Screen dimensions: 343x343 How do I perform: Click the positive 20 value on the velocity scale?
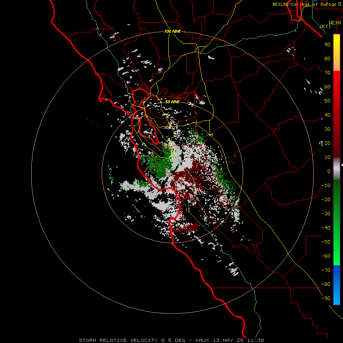327,143
